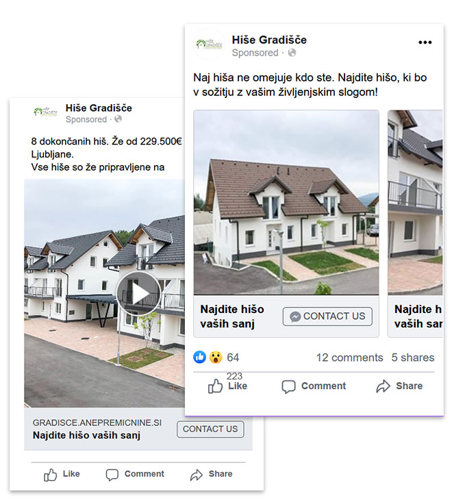Open the 12 comments link

pos(349,358)
